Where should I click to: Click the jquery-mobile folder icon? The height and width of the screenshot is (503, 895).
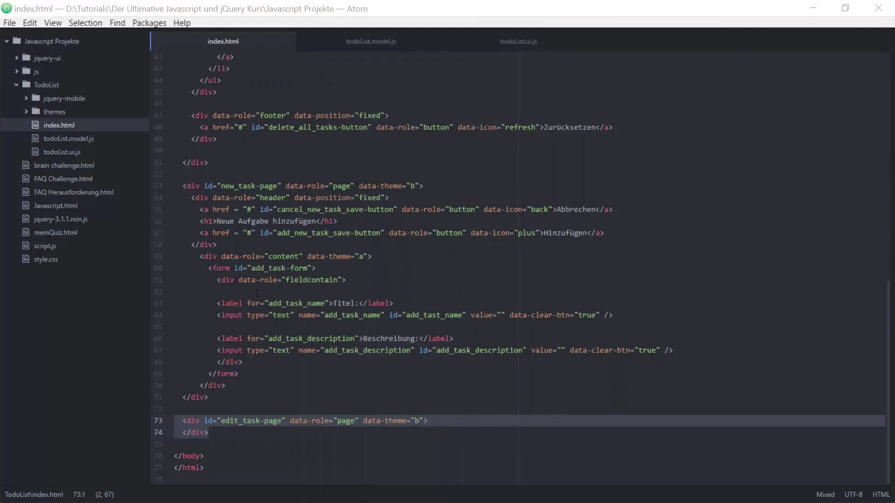(36, 98)
